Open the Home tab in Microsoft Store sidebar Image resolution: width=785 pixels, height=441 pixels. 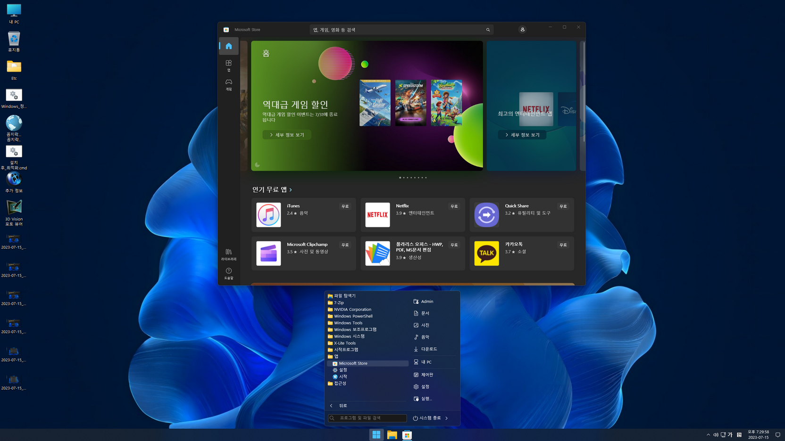click(x=229, y=46)
